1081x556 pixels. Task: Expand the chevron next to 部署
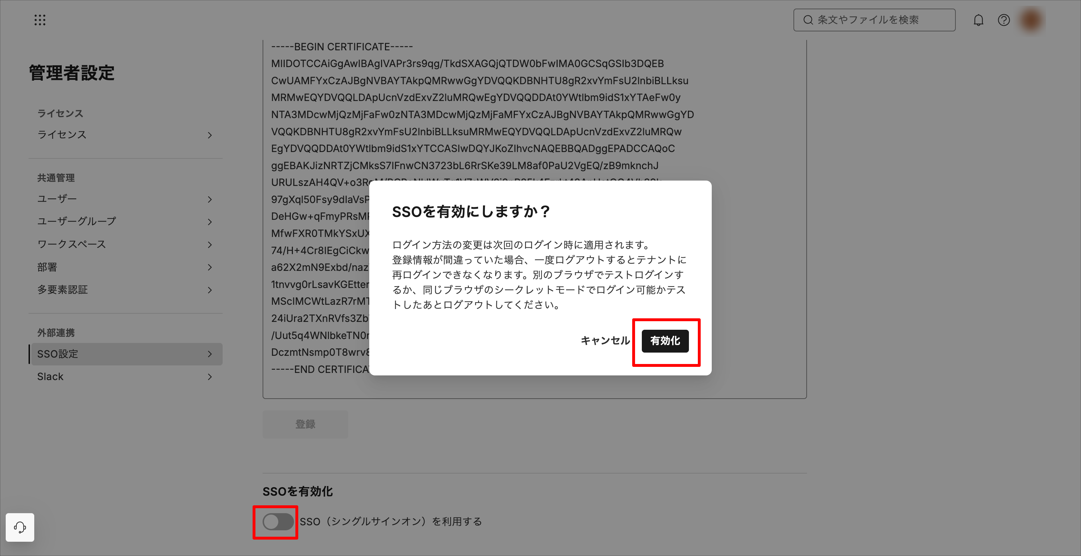click(210, 267)
